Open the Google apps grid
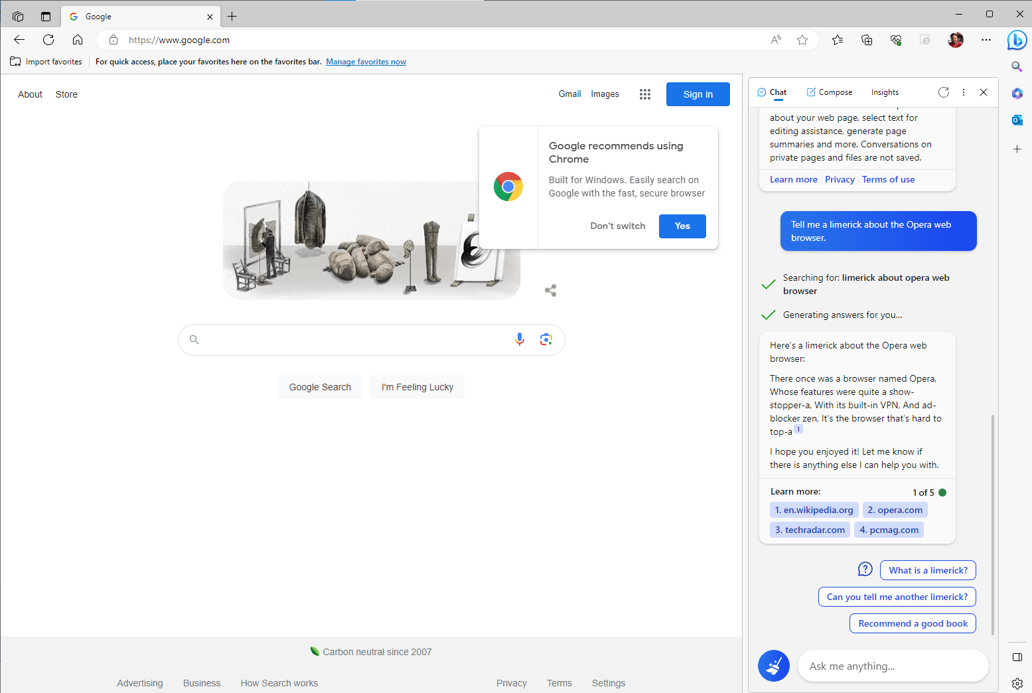Image resolution: width=1032 pixels, height=693 pixels. point(645,94)
